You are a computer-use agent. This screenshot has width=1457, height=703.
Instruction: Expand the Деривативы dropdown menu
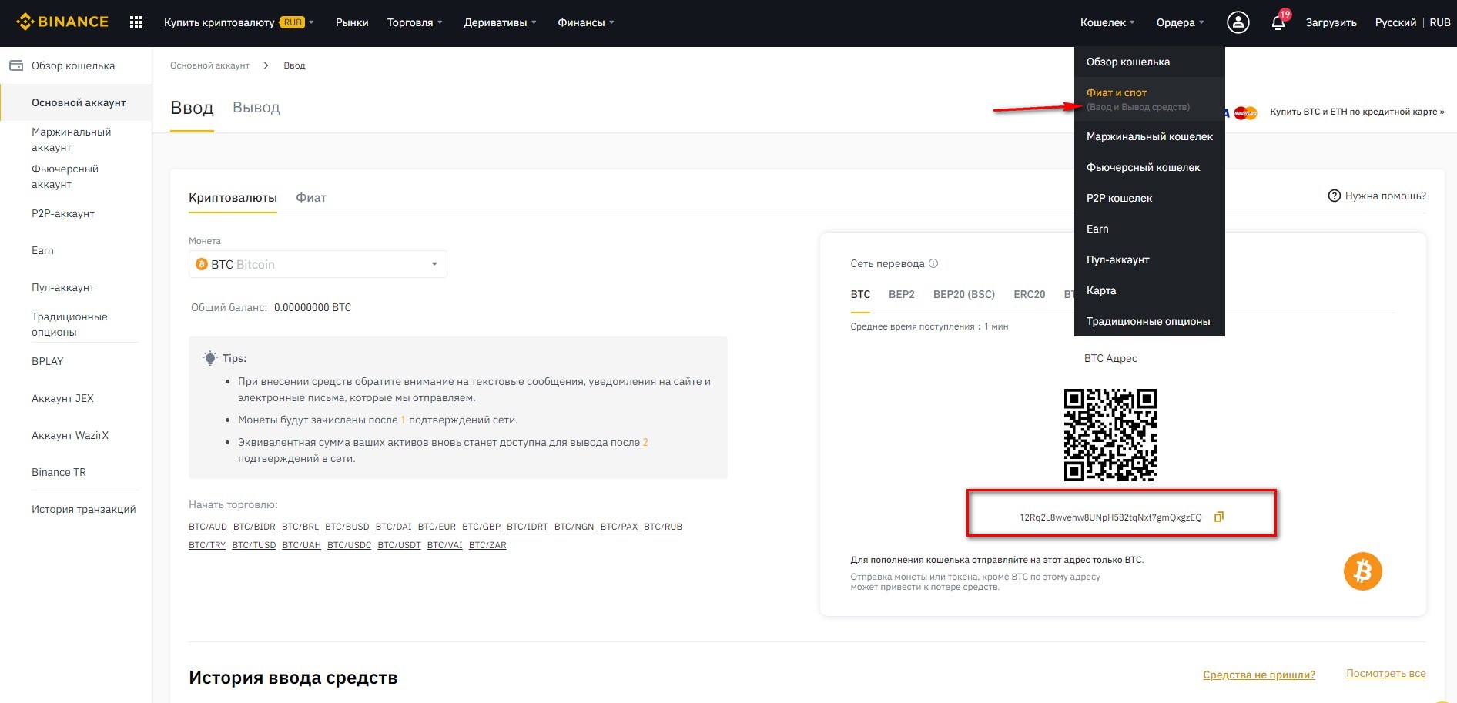point(500,22)
